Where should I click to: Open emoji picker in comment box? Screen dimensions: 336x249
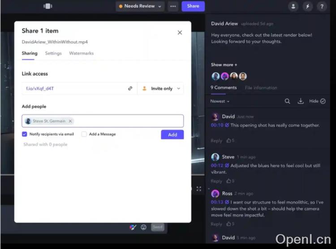point(143,227)
